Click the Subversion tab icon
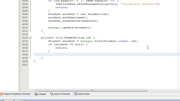The image size is (180, 101). pyautogui.click(x=75, y=94)
